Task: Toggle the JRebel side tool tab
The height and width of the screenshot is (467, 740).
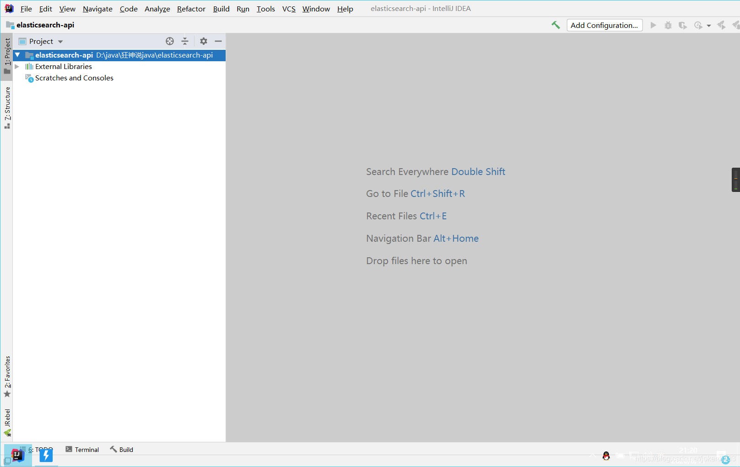Action: pyautogui.click(x=7, y=423)
